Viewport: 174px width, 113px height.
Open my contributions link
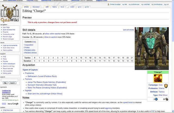[157, 4]
